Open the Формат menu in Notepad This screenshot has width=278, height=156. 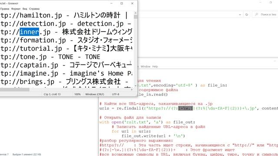(16, 9)
